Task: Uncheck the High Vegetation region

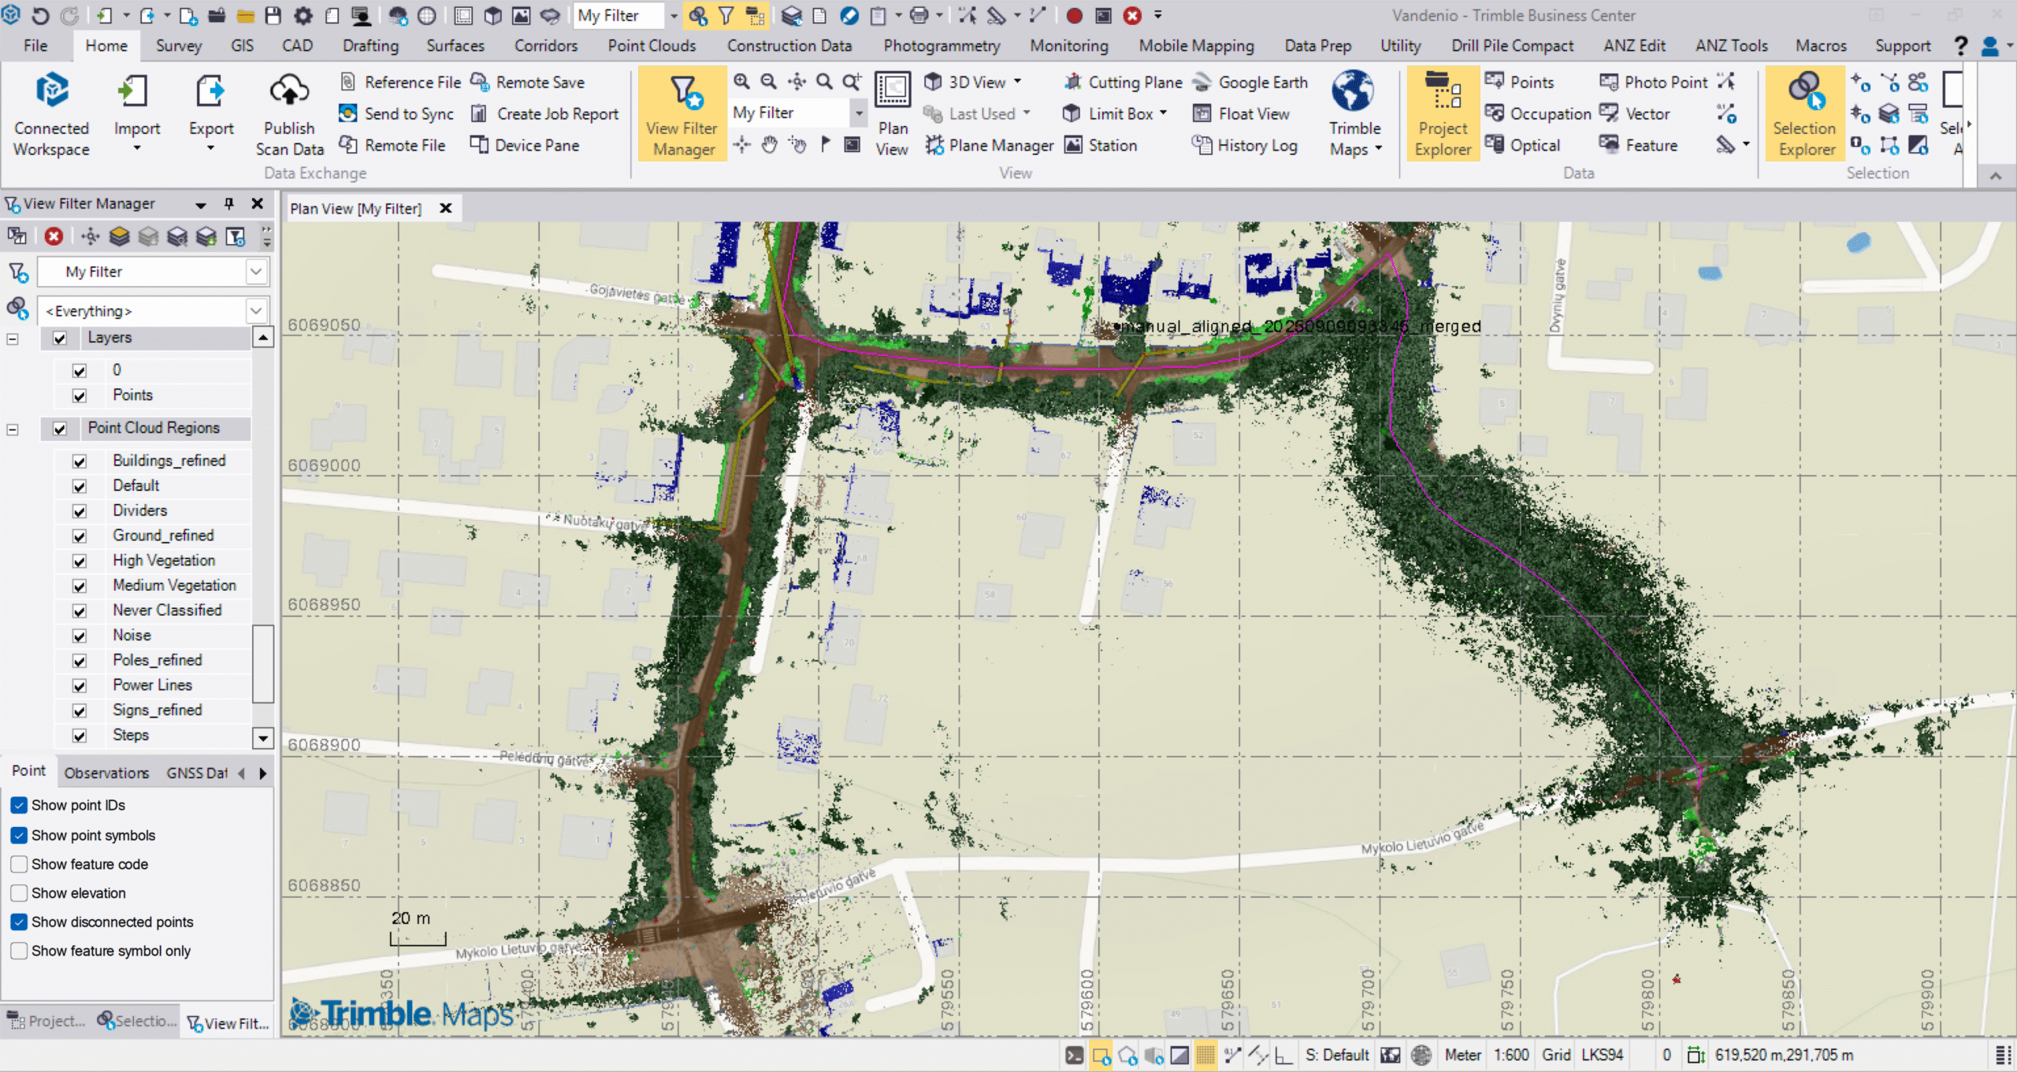Action: (x=80, y=561)
